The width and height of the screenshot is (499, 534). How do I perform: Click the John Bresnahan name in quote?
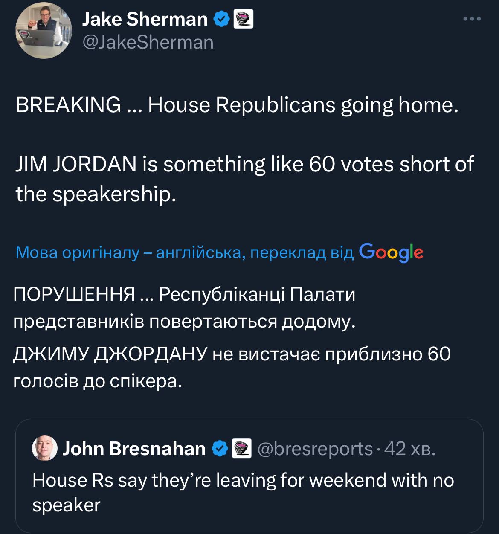coord(134,449)
